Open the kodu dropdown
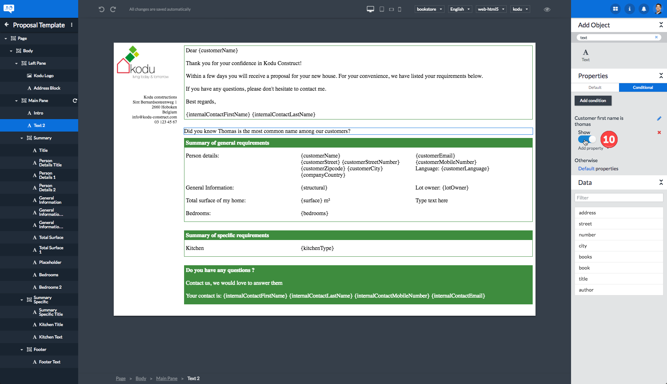The width and height of the screenshot is (667, 384). (520, 9)
